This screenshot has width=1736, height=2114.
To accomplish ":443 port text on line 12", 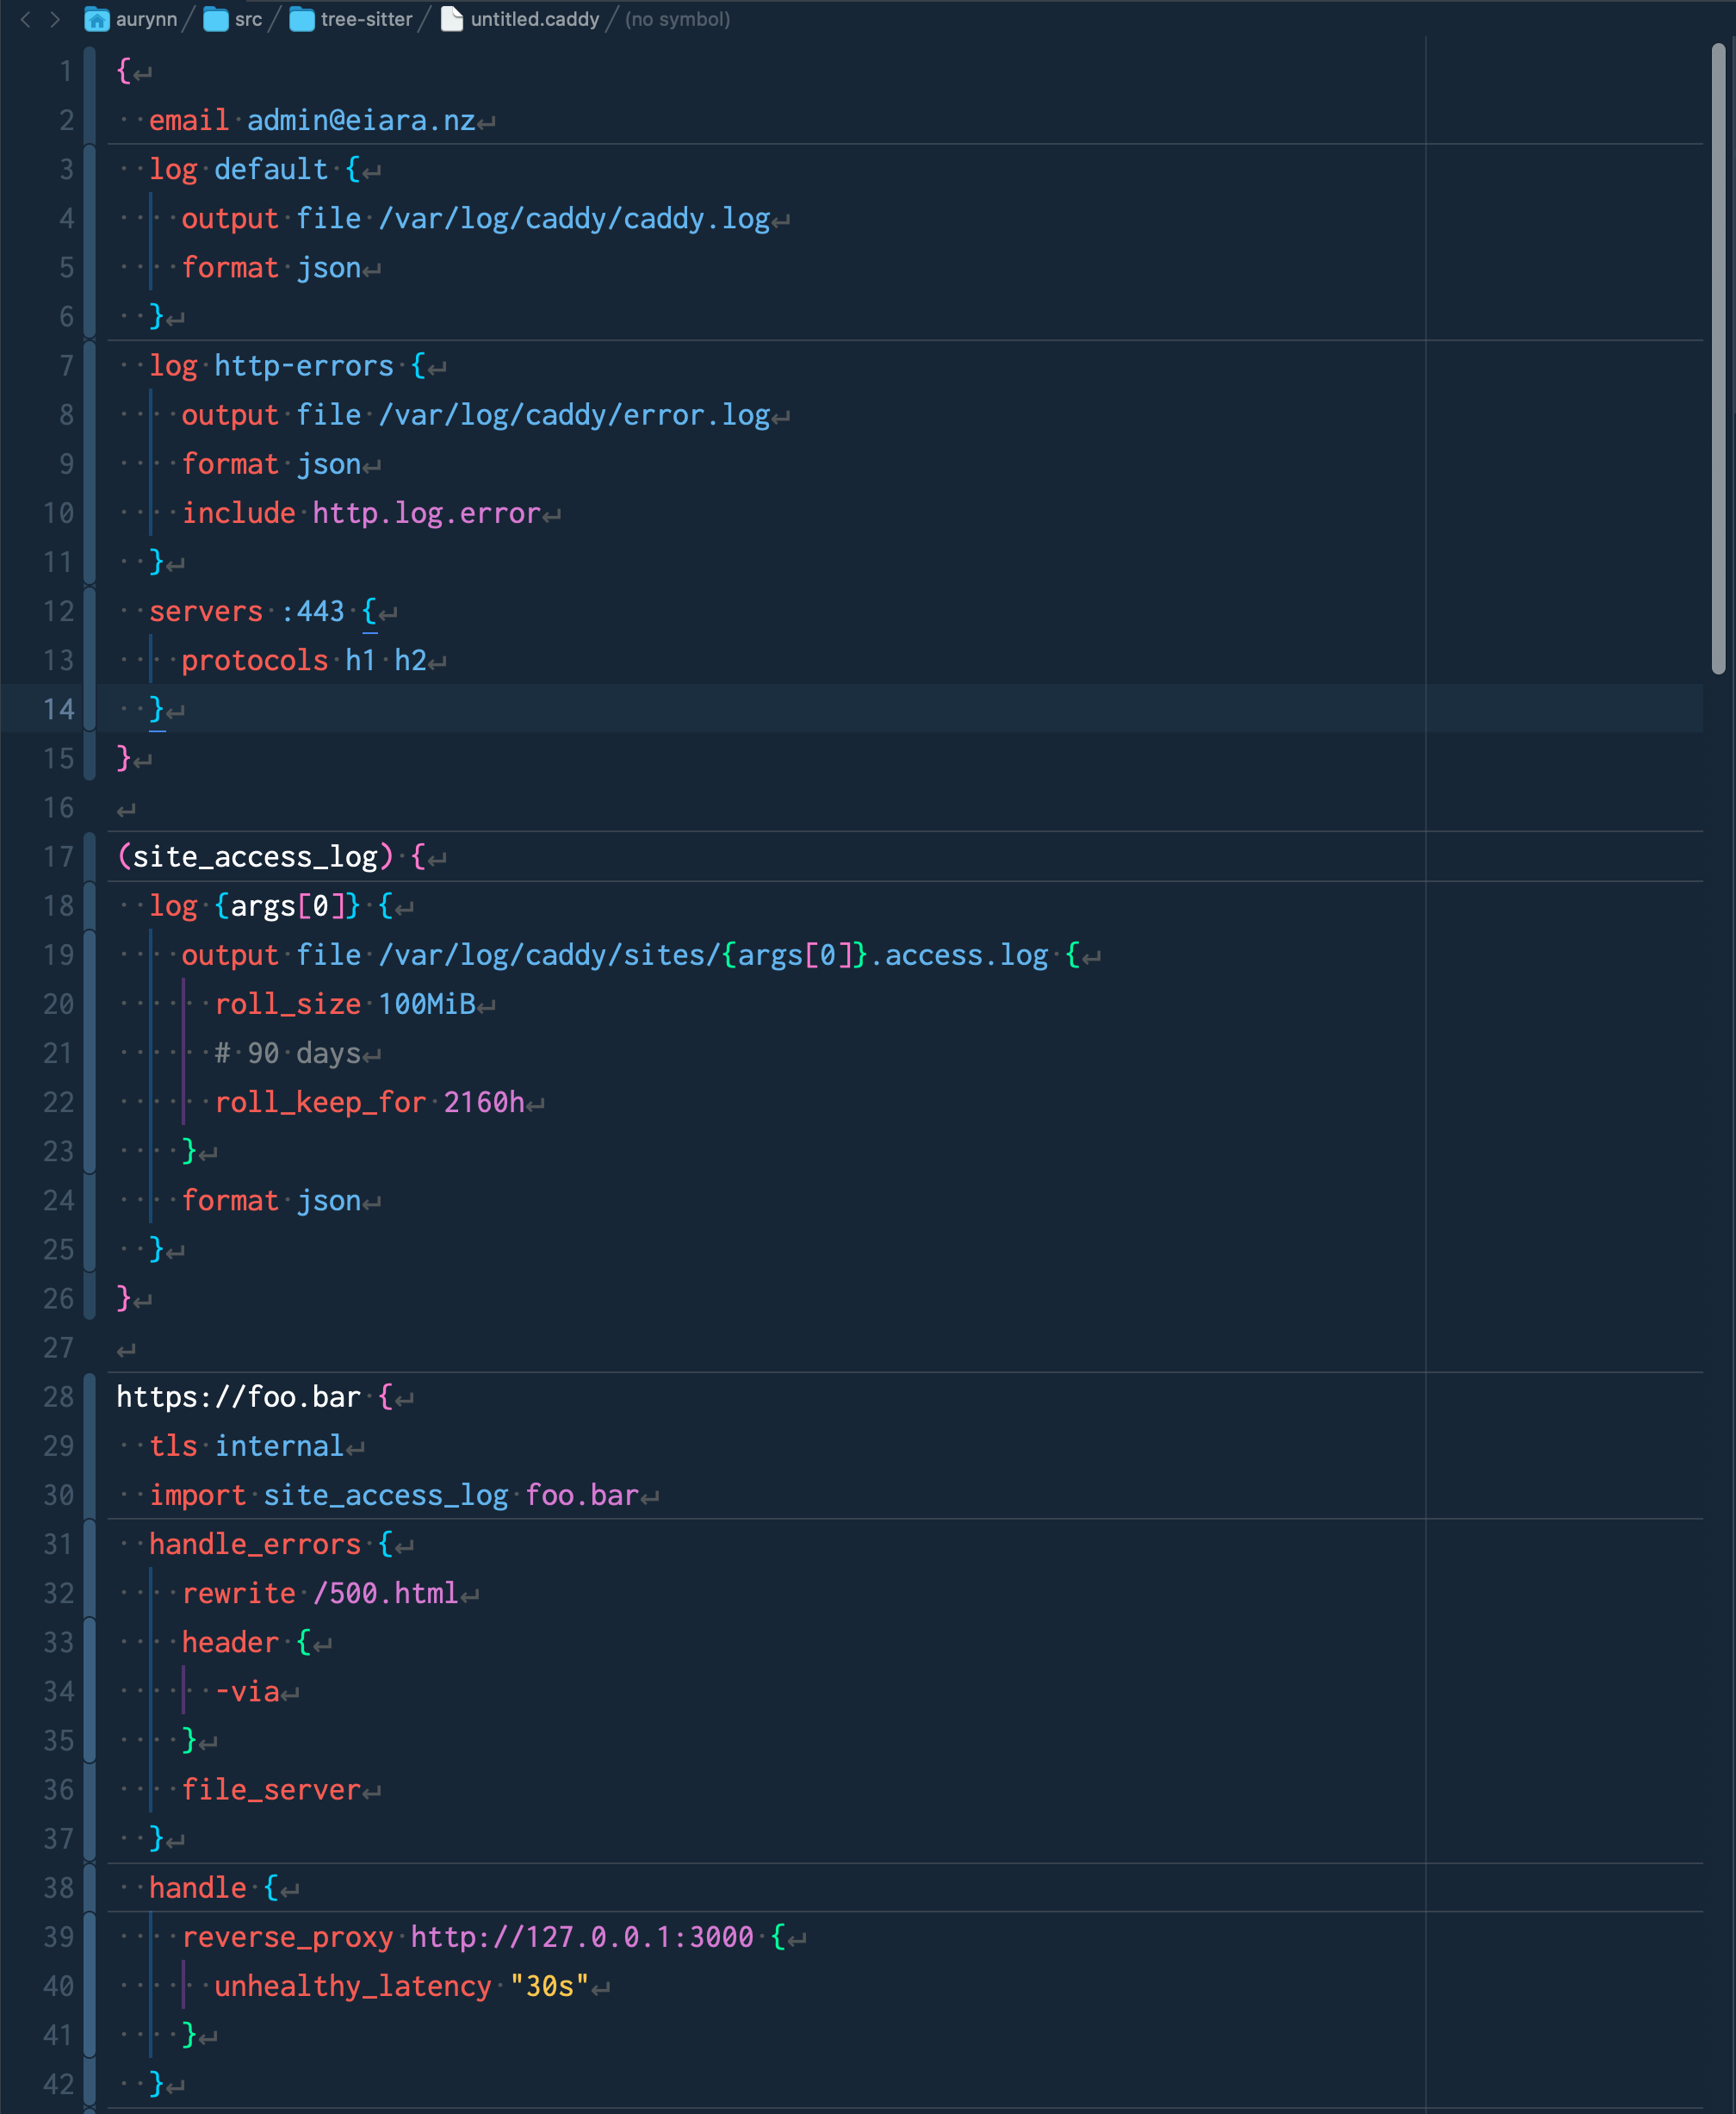I will (x=312, y=610).
